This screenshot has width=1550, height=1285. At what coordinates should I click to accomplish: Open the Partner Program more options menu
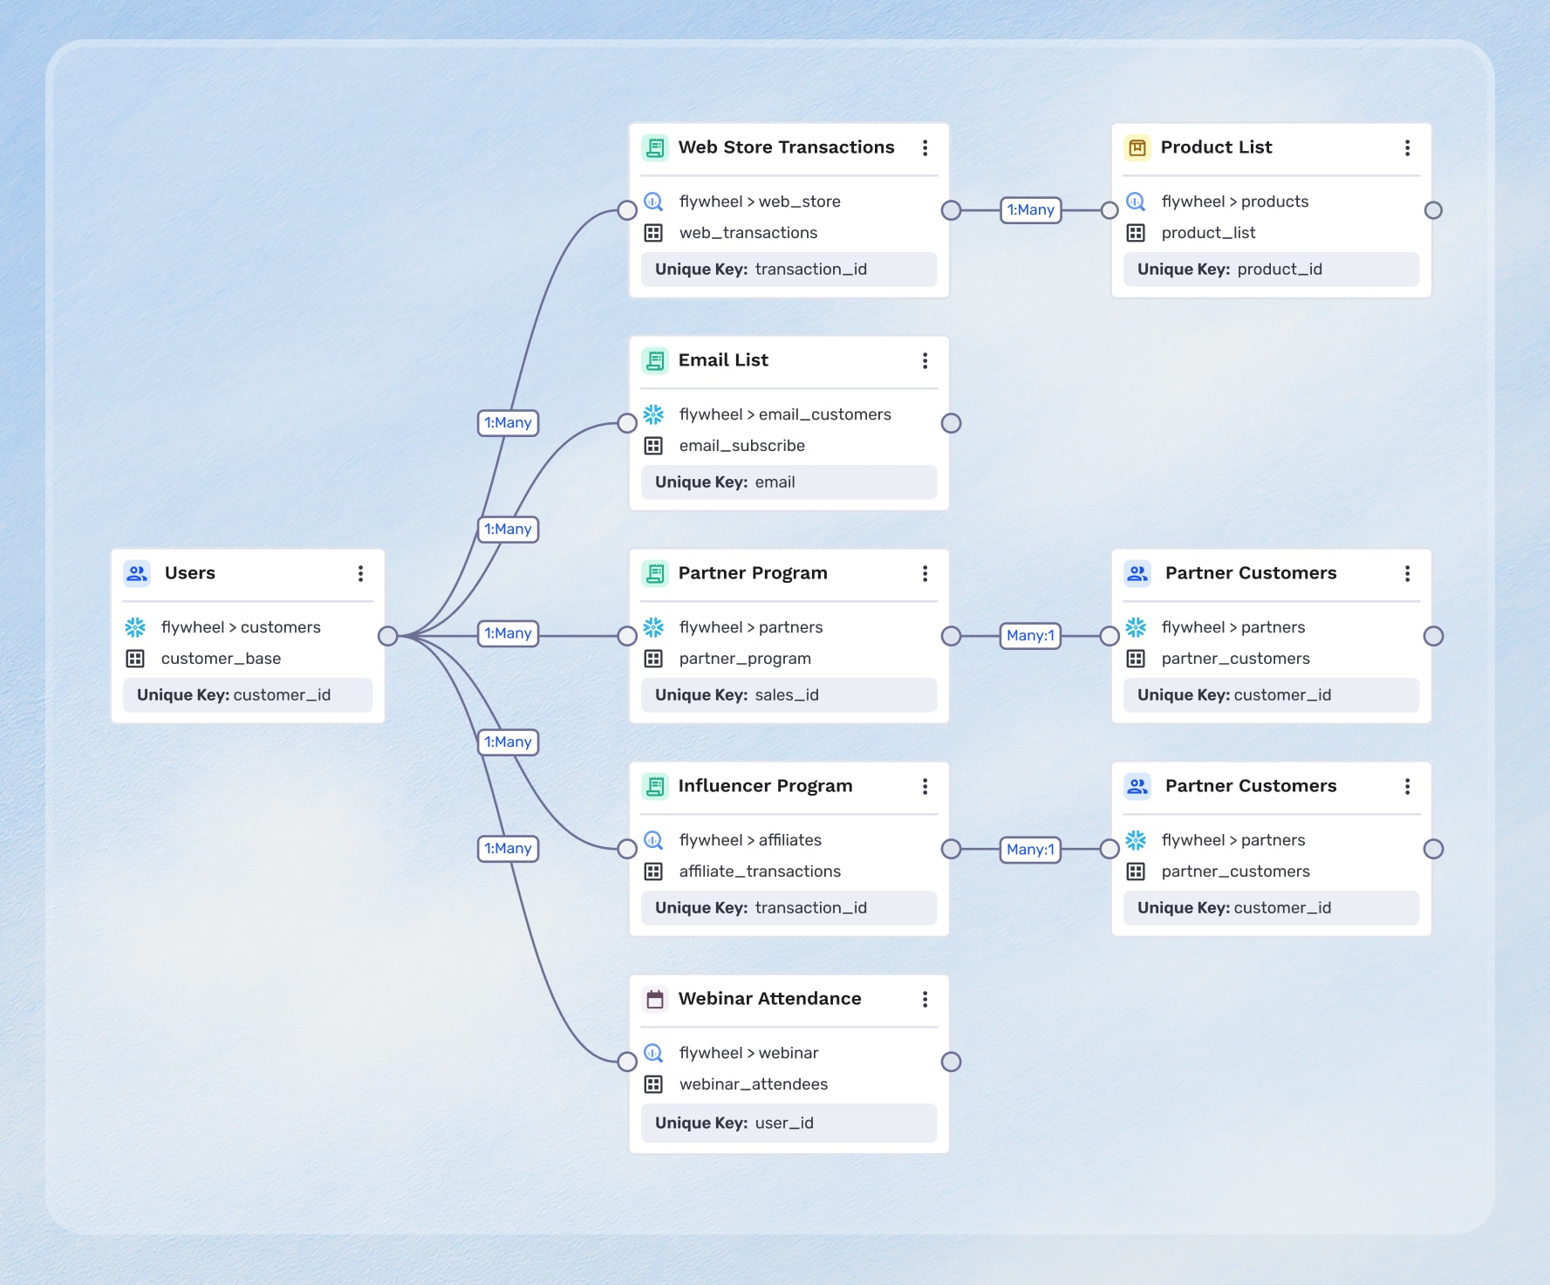925,573
